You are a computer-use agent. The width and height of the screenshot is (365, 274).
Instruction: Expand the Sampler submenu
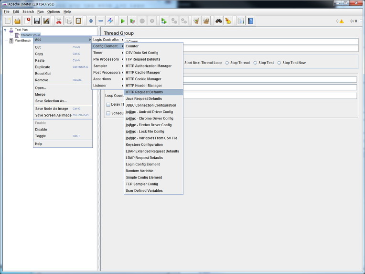pyautogui.click(x=108, y=66)
